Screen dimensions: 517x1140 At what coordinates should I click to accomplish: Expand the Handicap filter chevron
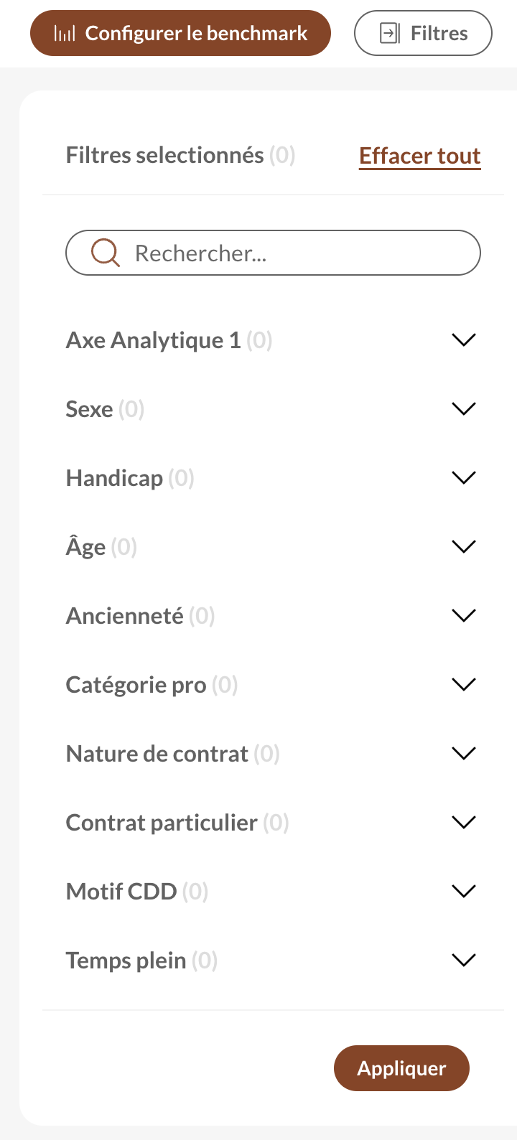click(464, 477)
